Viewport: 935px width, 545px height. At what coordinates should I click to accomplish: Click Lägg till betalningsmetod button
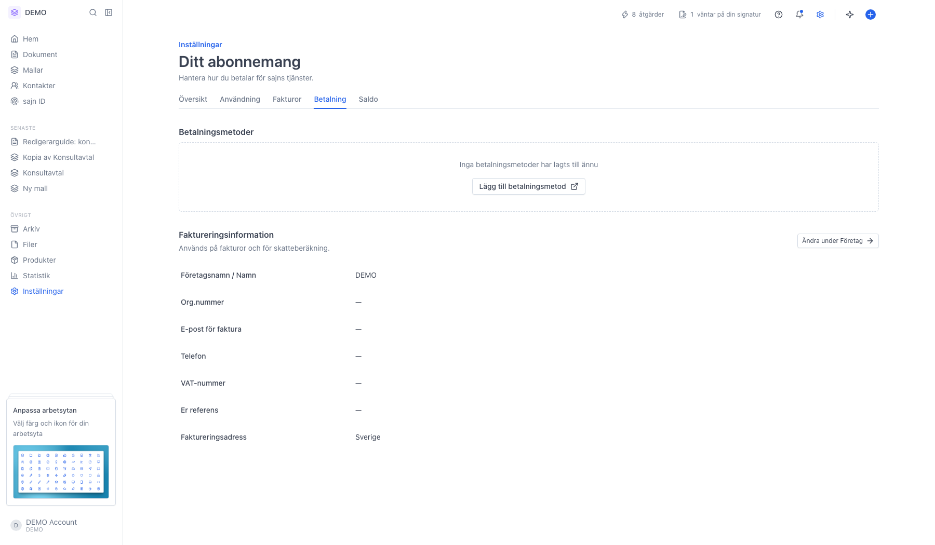pos(528,186)
